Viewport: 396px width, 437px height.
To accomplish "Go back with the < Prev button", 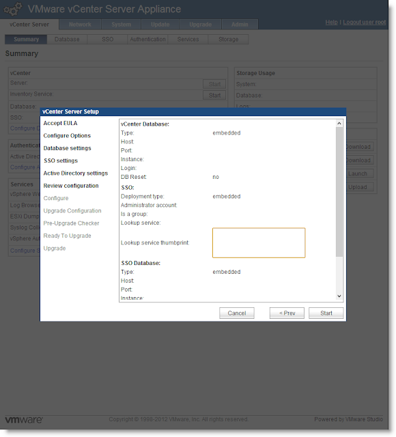I will click(x=287, y=313).
